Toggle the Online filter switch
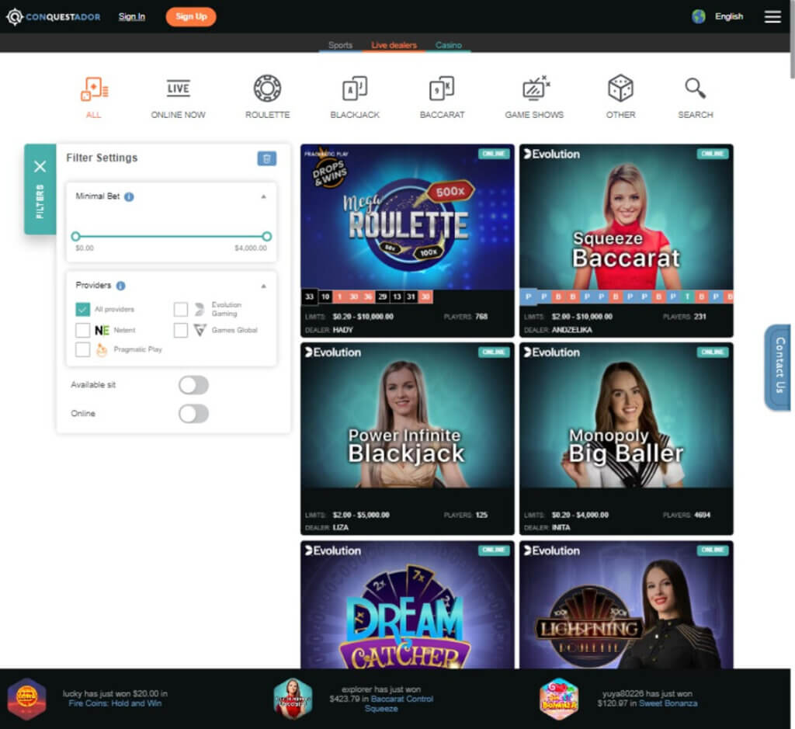 (193, 414)
